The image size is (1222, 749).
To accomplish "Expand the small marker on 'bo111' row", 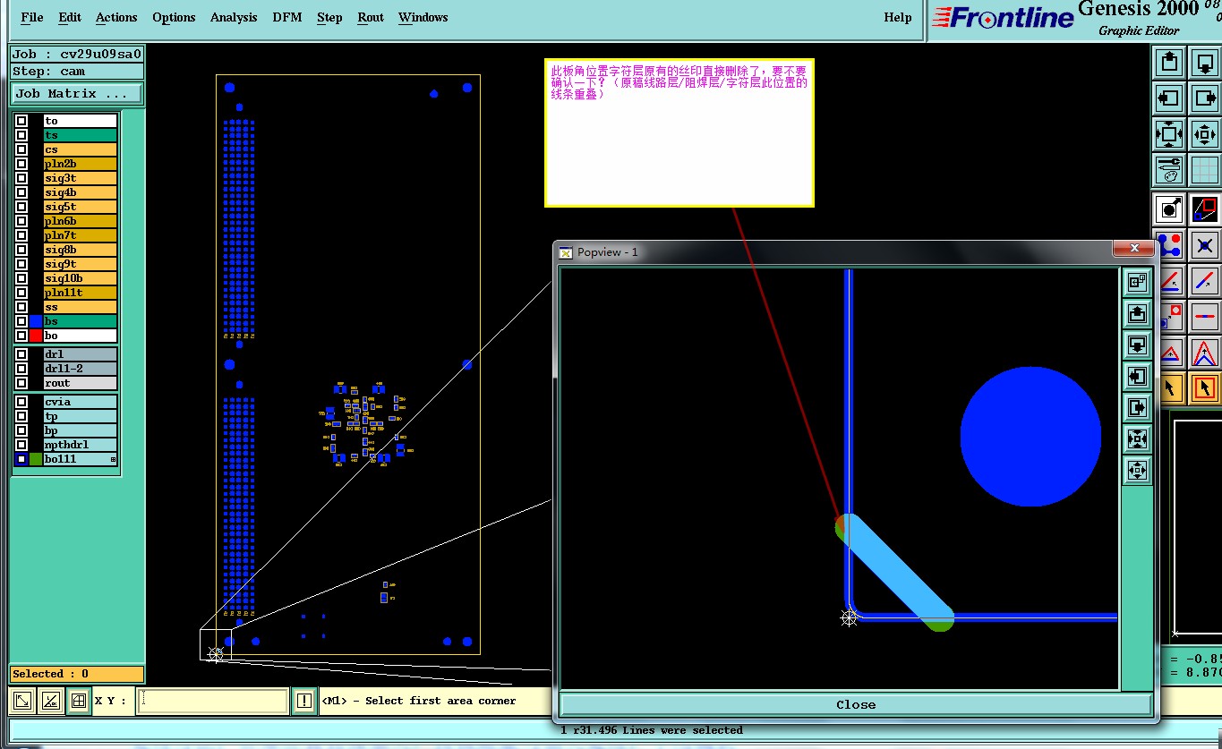I will tap(113, 460).
